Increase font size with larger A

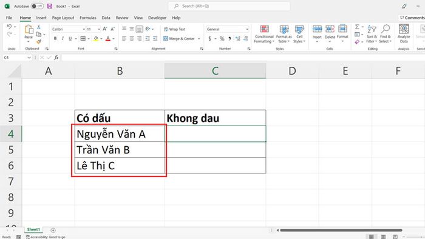[105, 29]
